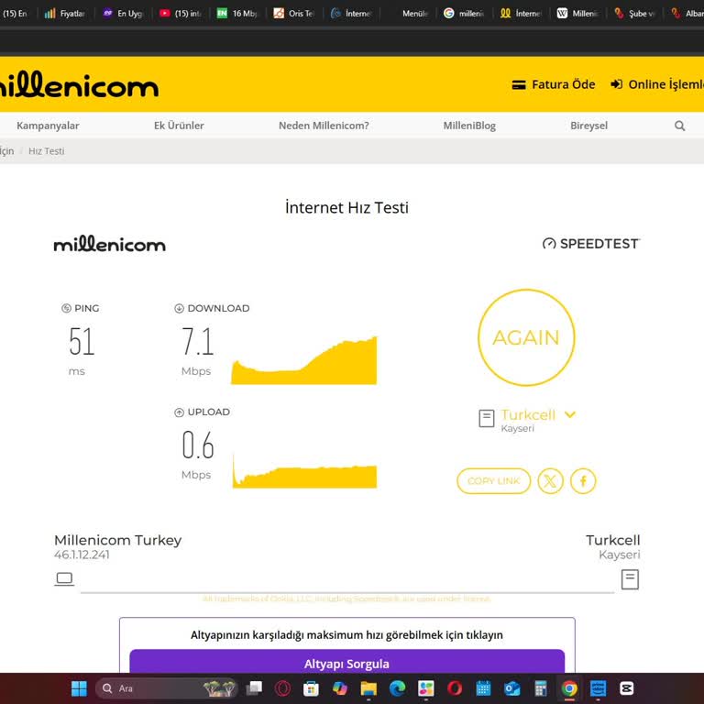Open Opera GX from the taskbar

click(282, 688)
